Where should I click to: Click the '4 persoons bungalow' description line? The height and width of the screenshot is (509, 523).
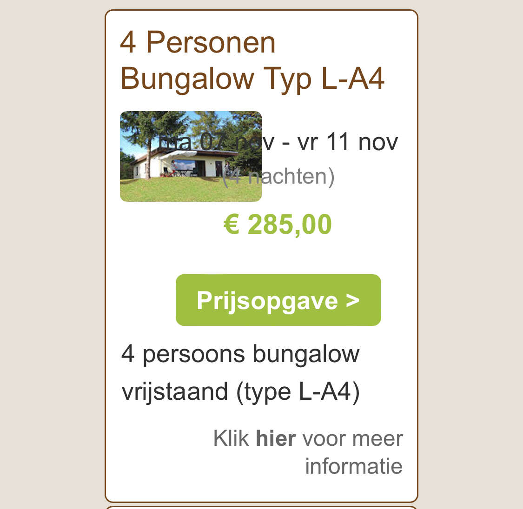pos(240,354)
